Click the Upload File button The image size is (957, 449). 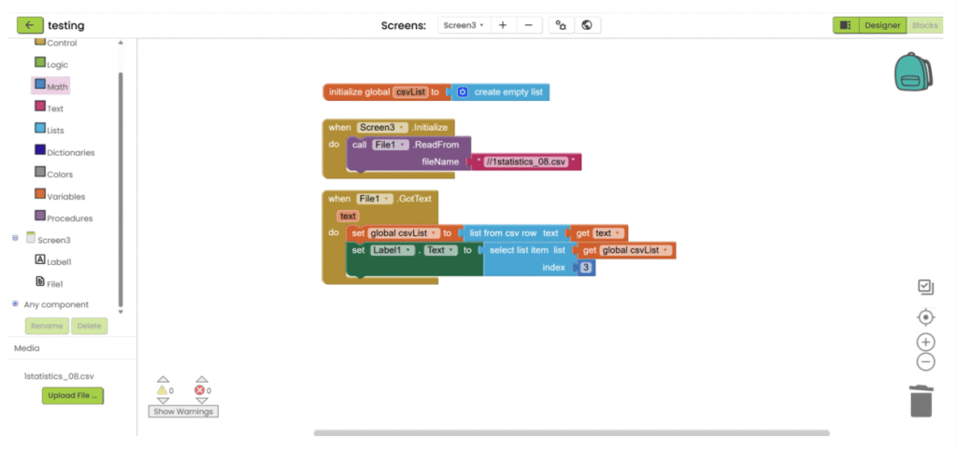pos(73,396)
